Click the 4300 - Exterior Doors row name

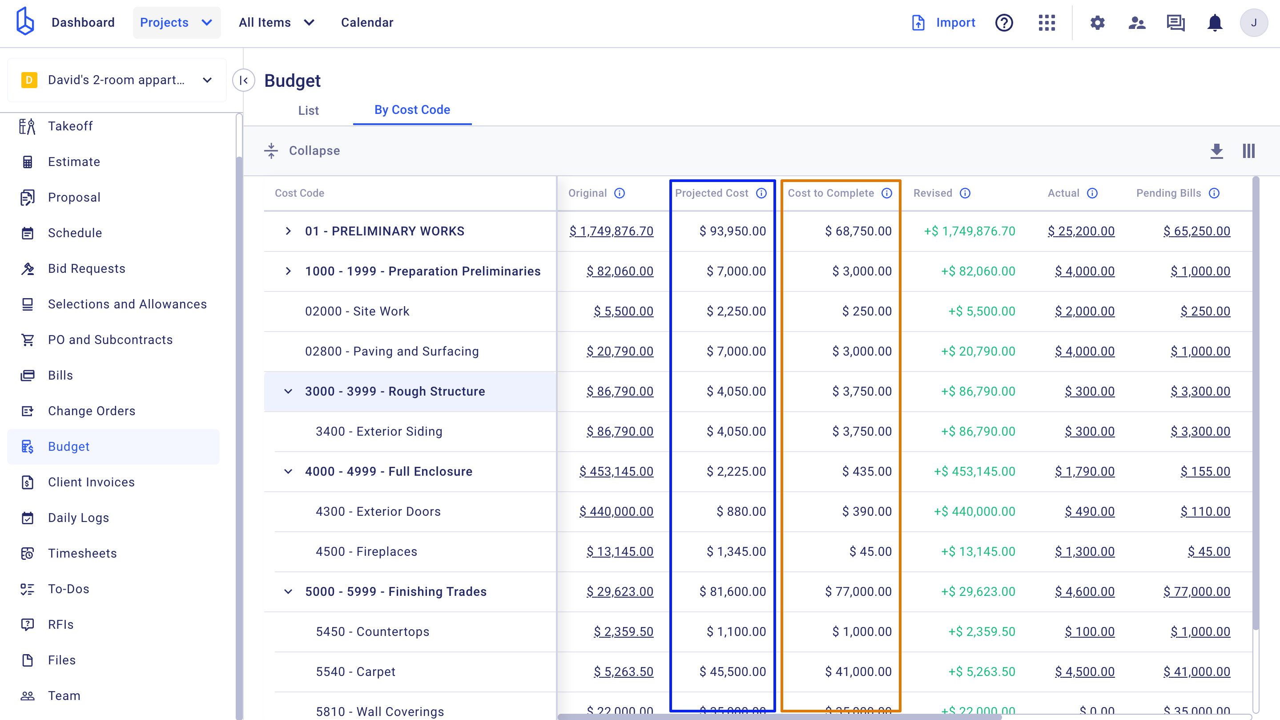click(x=378, y=512)
